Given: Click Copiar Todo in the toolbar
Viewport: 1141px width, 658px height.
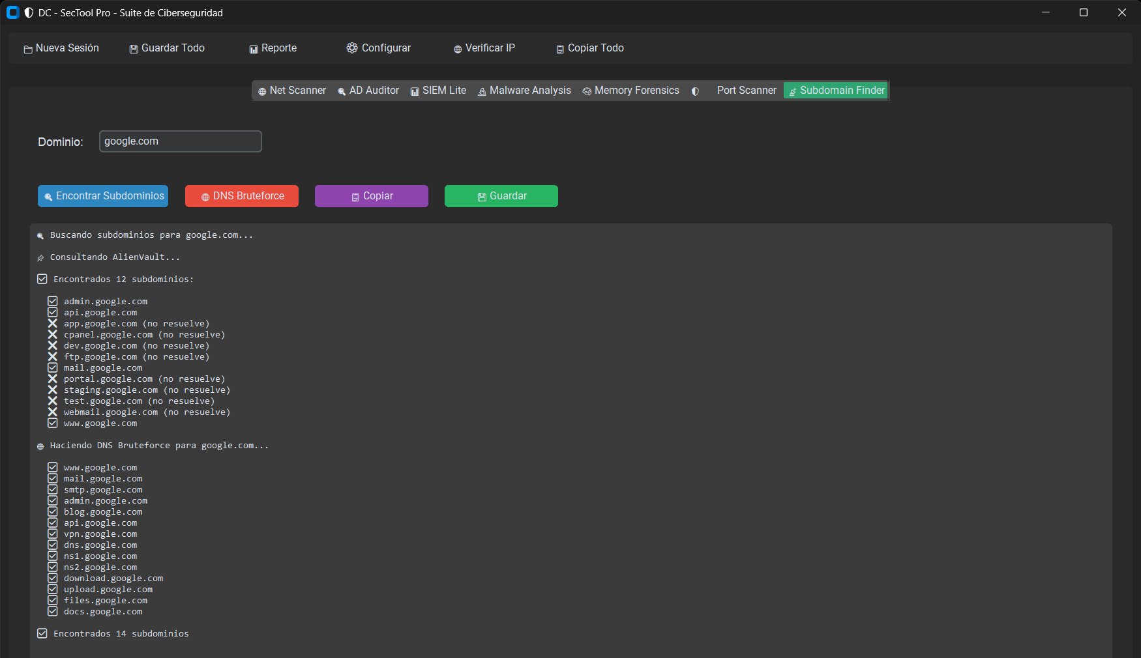Looking at the screenshot, I should click(590, 48).
